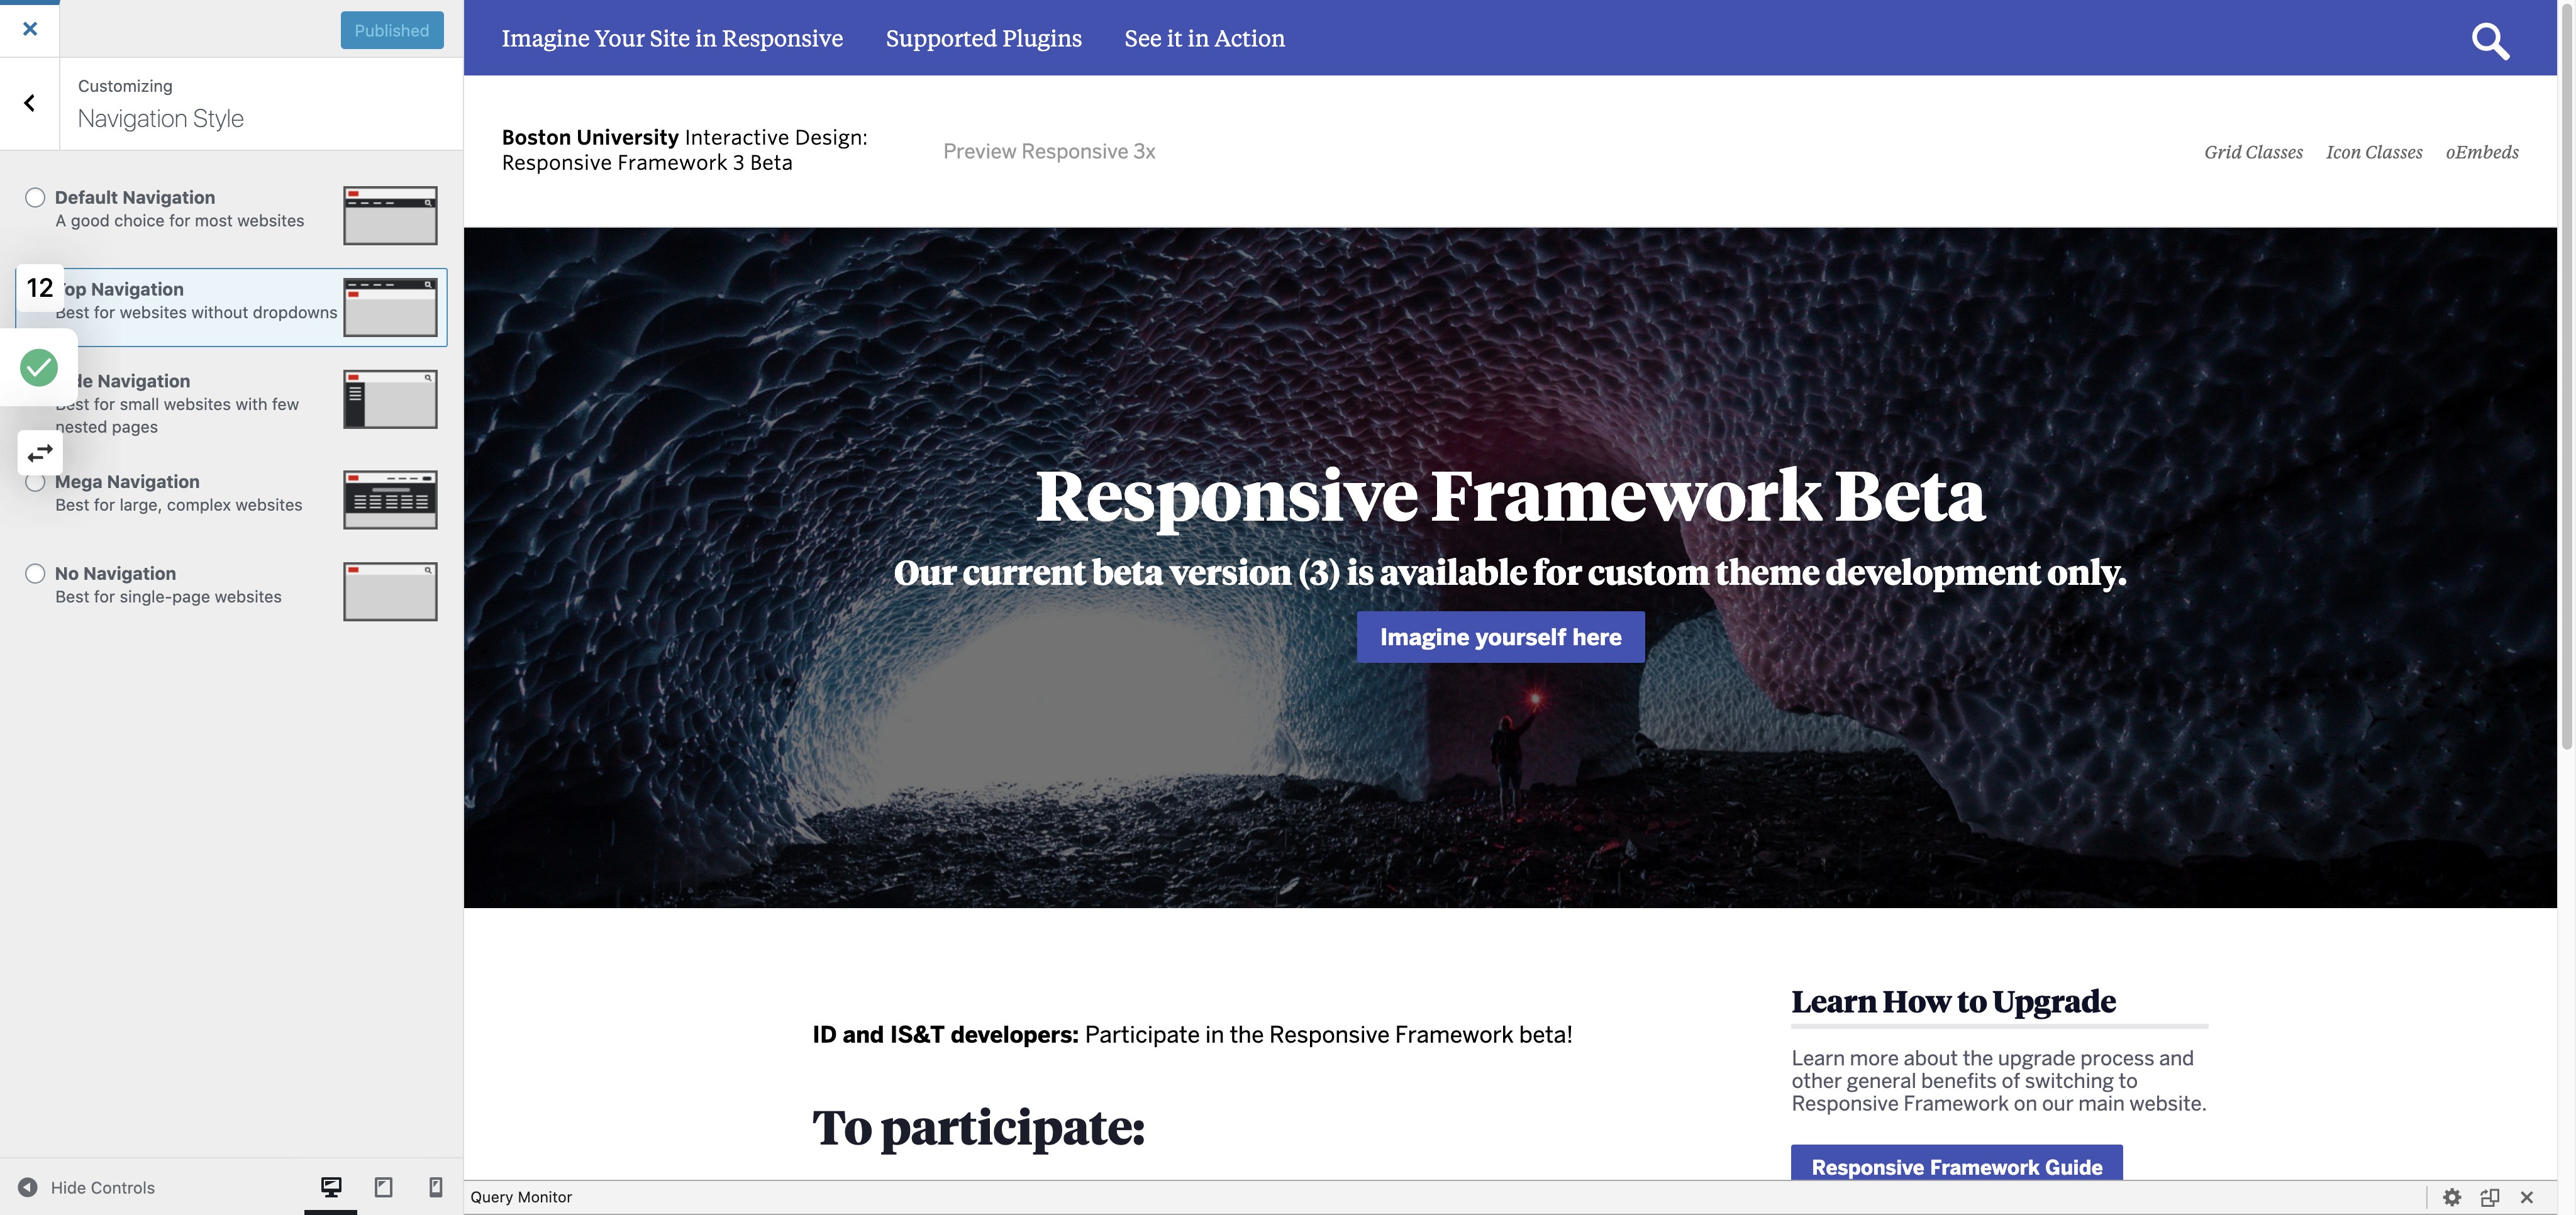
Task: Open Query Monitor settings gear
Action: tap(2452, 1197)
